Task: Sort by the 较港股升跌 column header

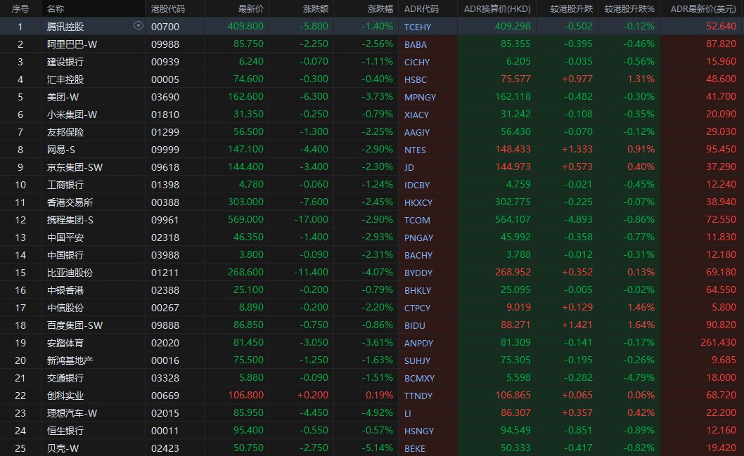Action: point(571,8)
